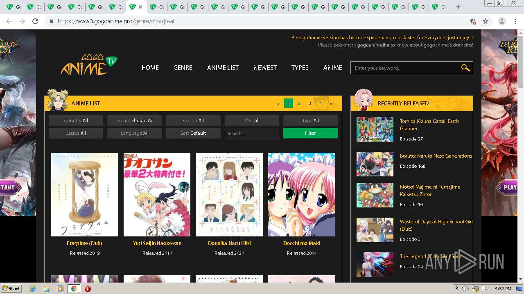Open Docchi mo Maid title link
The width and height of the screenshot is (524, 294).
pos(302,243)
